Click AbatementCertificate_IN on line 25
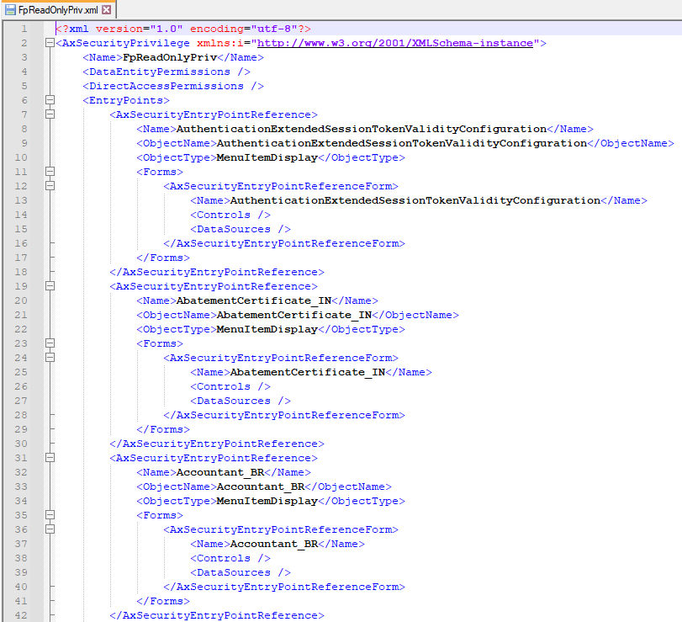The image size is (682, 622). (x=308, y=372)
